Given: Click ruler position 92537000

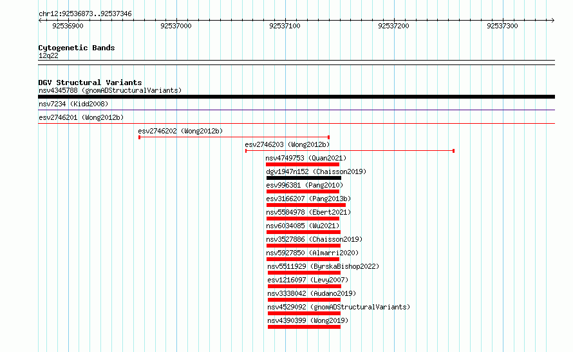Looking at the screenshot, I should pos(176,26).
